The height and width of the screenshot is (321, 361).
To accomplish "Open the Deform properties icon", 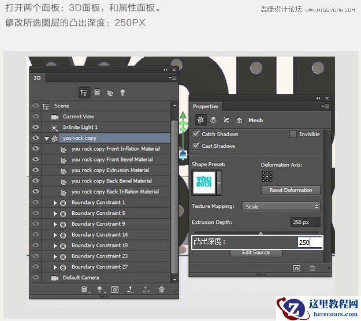I will [x=213, y=120].
